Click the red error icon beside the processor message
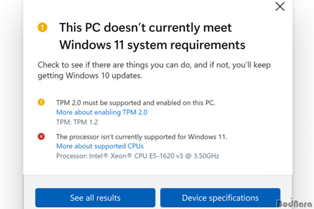This screenshot has width=314, height=209. (x=41, y=136)
